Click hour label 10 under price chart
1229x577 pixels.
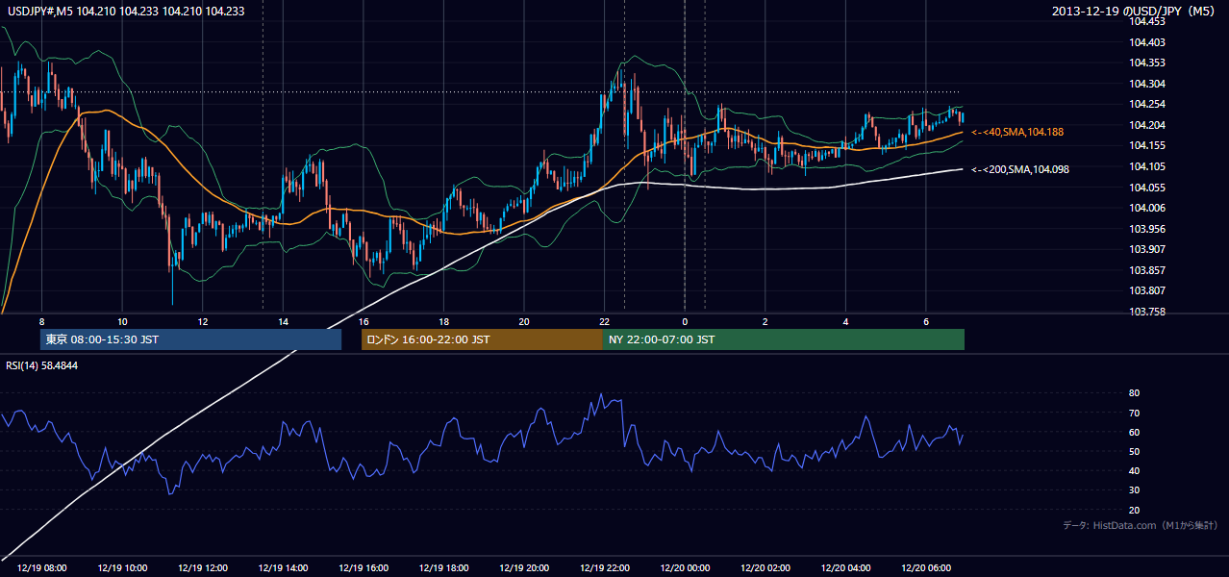pyautogui.click(x=122, y=321)
